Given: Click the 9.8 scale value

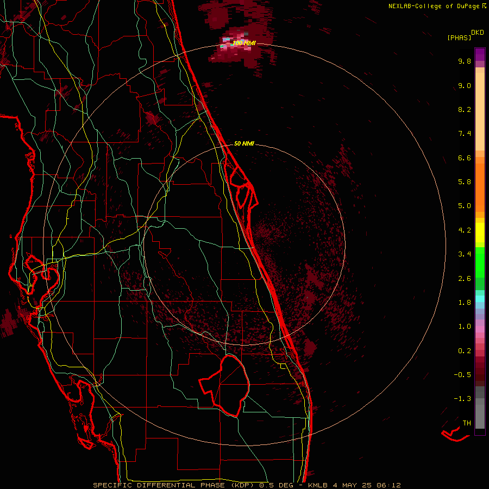Looking at the screenshot, I should (x=465, y=61).
